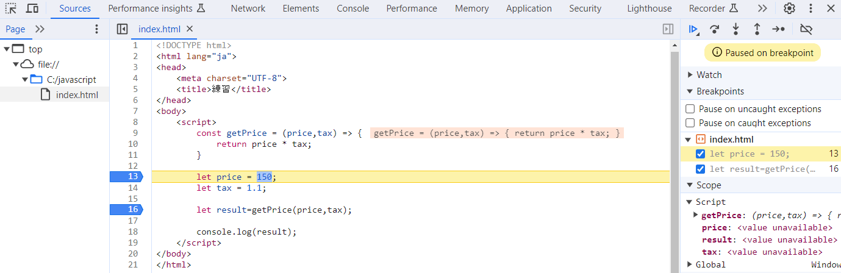Screen dimensions: 841x273
Task: Toggle the device toolbar icon
Action: (32, 9)
